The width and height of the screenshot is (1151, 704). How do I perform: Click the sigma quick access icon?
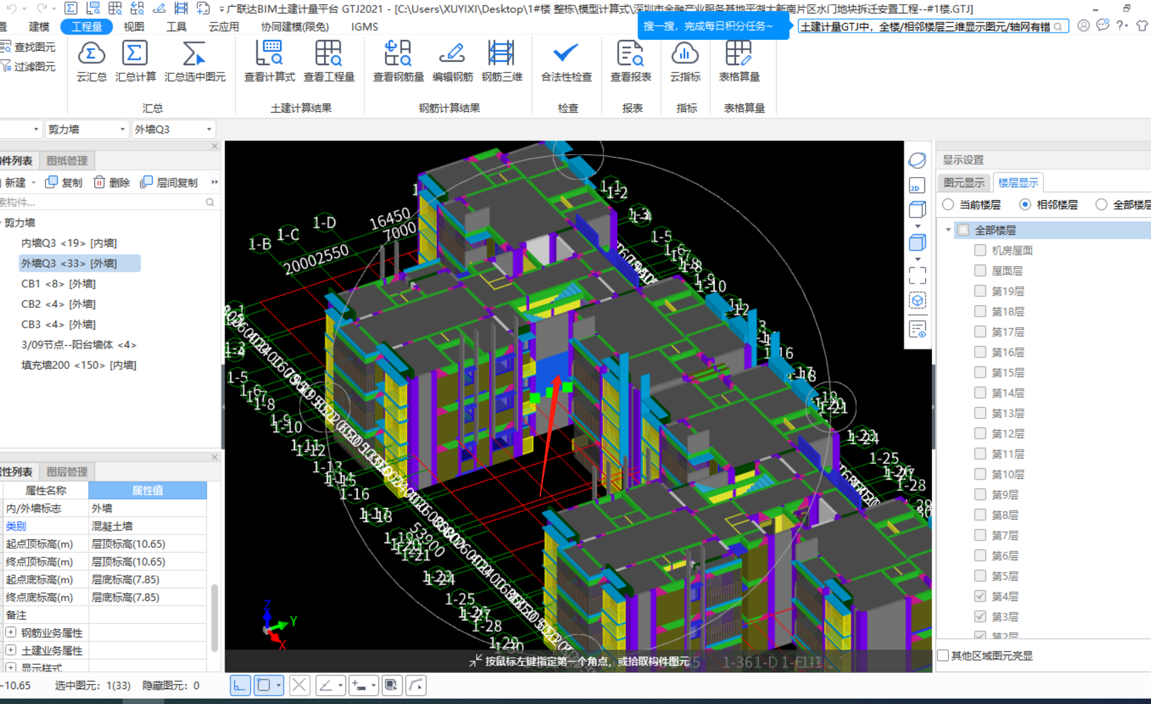click(71, 9)
